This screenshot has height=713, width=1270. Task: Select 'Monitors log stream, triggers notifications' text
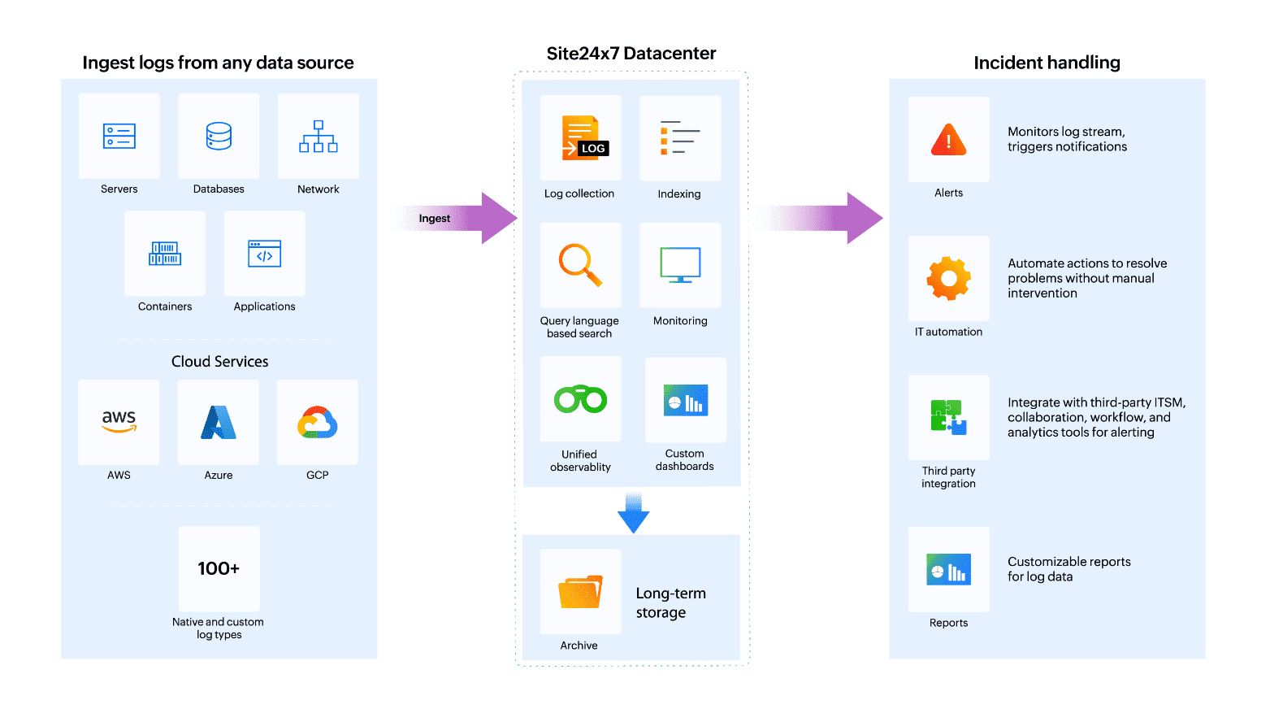1067,139
